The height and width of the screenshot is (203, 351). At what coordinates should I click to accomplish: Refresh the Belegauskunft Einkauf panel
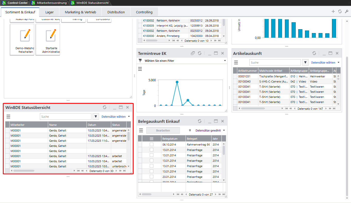tap(200, 121)
